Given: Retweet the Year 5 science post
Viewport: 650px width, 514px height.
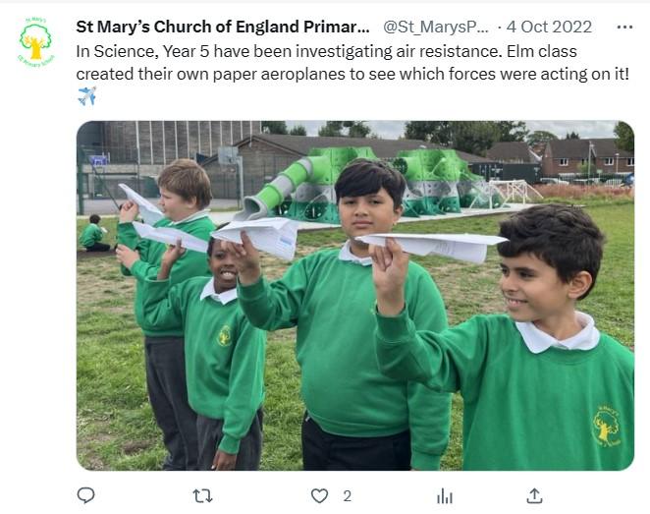Looking at the screenshot, I should tap(202, 496).
